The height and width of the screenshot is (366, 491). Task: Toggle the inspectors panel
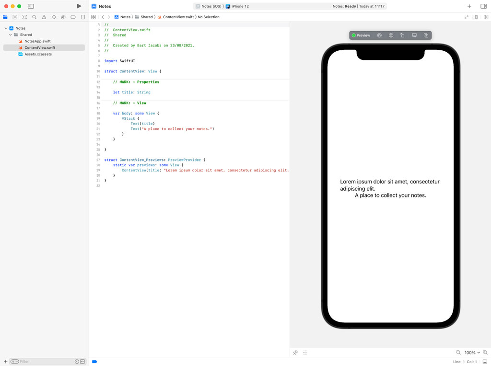[x=483, y=6]
